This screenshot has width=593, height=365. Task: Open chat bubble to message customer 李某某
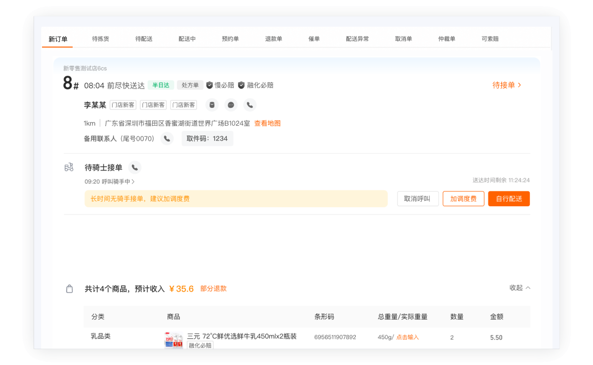point(230,105)
